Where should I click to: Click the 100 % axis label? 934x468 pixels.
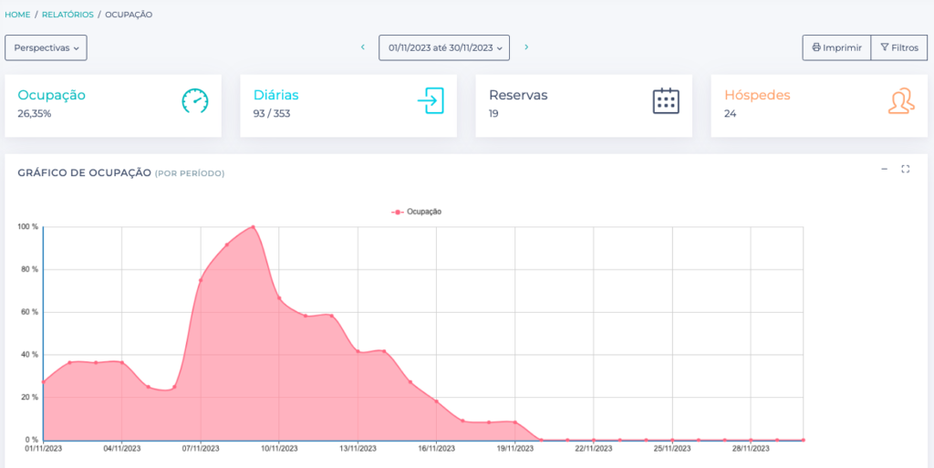(x=28, y=227)
